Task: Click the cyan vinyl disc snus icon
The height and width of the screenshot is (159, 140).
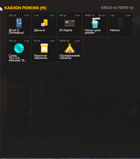Action: [x=19, y=48]
